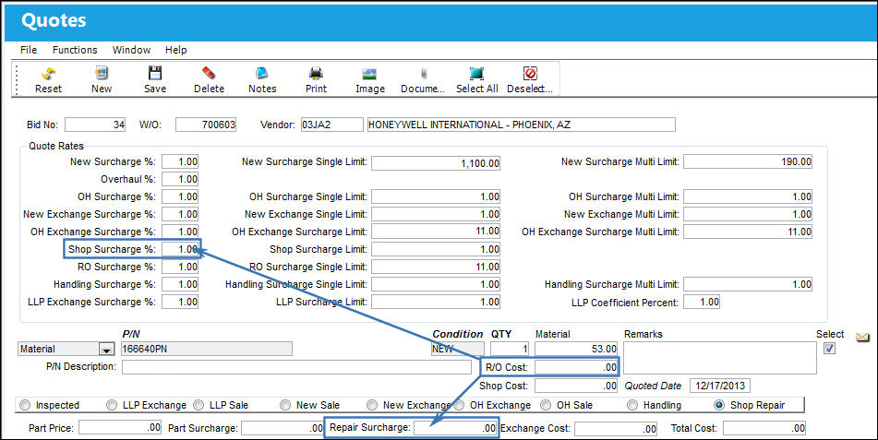Viewport: 878px width, 440px height.
Task: Click the Overhaul % field
Action: 180,179
